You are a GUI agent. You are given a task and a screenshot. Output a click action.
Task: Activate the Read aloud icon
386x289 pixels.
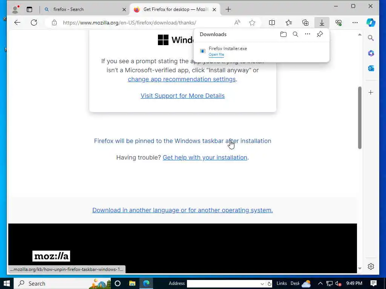pyautogui.click(x=237, y=23)
